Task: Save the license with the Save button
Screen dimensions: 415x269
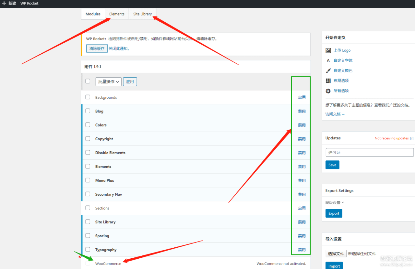Action: (x=332, y=165)
